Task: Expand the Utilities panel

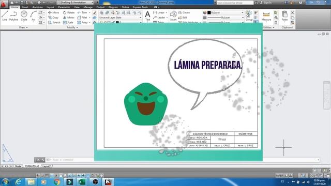Action: click(269, 27)
